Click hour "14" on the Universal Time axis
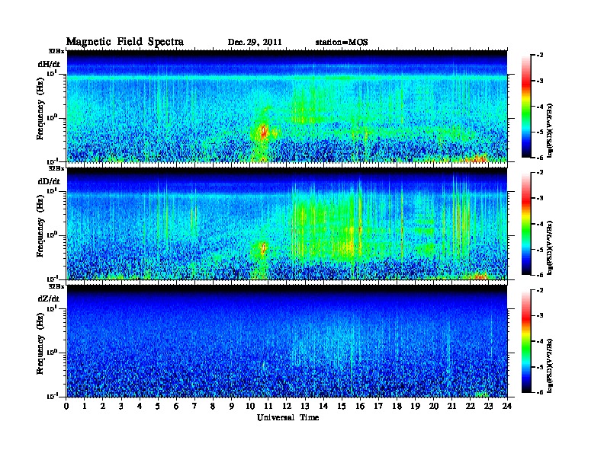604x466 pixels. (323, 407)
